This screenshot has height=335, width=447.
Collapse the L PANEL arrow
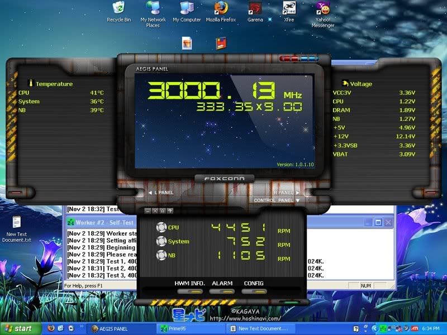tap(150, 193)
